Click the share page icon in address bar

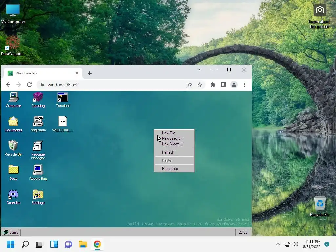pyautogui.click(x=189, y=85)
